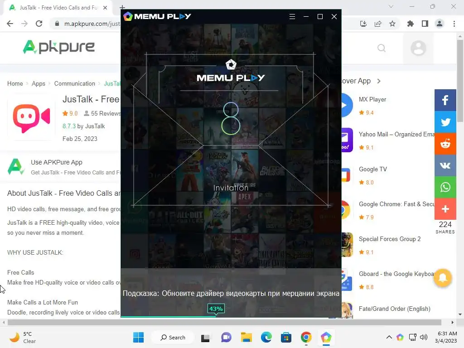Open the Chrome extensions puzzle icon
Viewport: 464px width, 348px height.
(411, 24)
